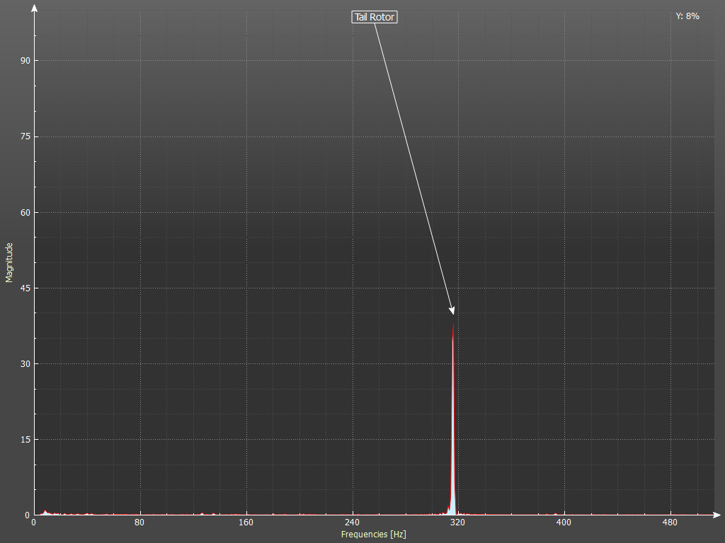Screen dimensions: 725x543
Task: Click the Y: 8% readout text
Action: point(687,16)
